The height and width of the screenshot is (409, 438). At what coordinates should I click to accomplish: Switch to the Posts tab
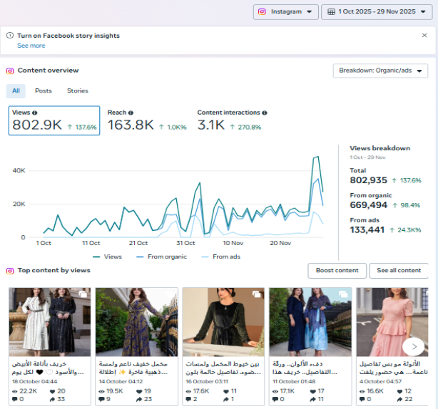point(44,91)
